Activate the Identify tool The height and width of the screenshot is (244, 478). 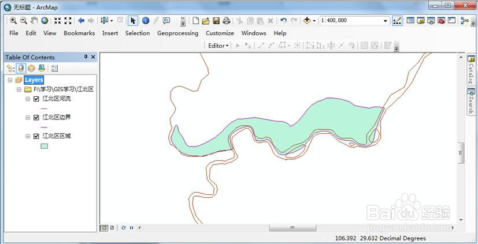pos(146,21)
